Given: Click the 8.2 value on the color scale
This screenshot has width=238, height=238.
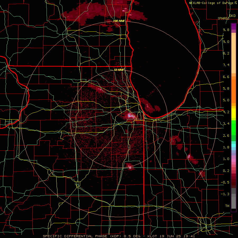Looking at the screenshot, I should pyautogui.click(x=226, y=53).
